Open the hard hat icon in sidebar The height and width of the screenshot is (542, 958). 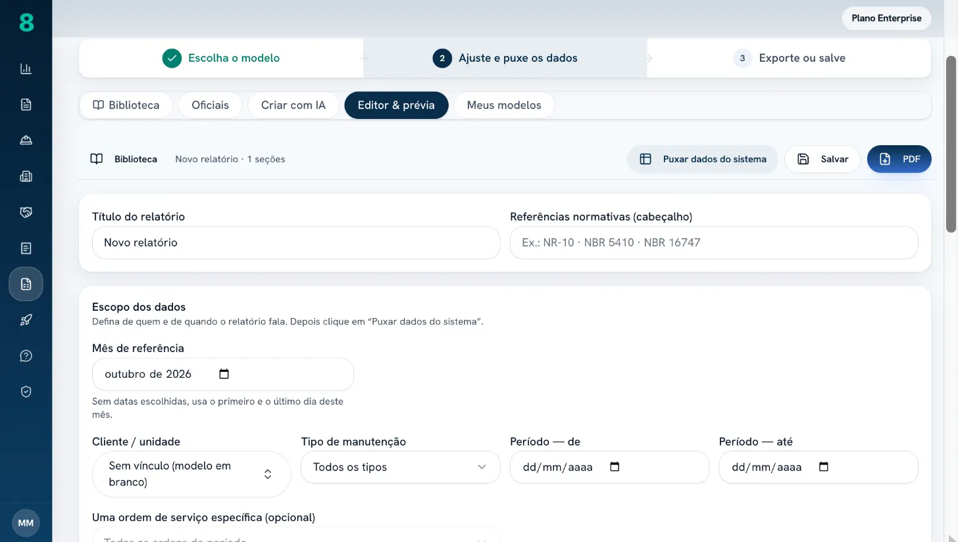[26, 141]
